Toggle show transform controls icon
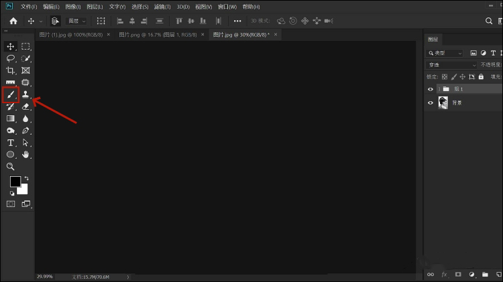The height and width of the screenshot is (282, 503). click(101, 21)
